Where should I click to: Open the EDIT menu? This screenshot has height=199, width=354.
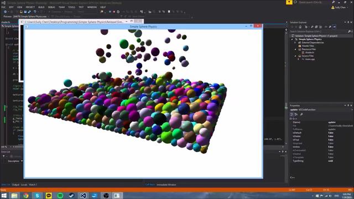pyautogui.click(x=11, y=7)
